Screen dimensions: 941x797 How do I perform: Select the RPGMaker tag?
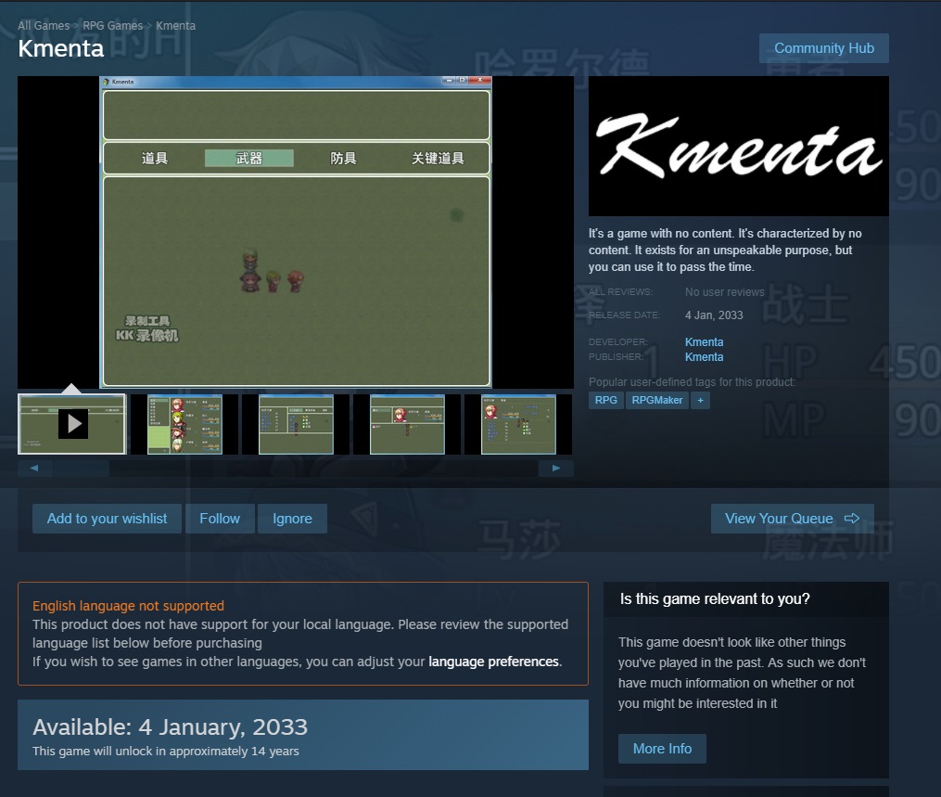click(x=657, y=400)
